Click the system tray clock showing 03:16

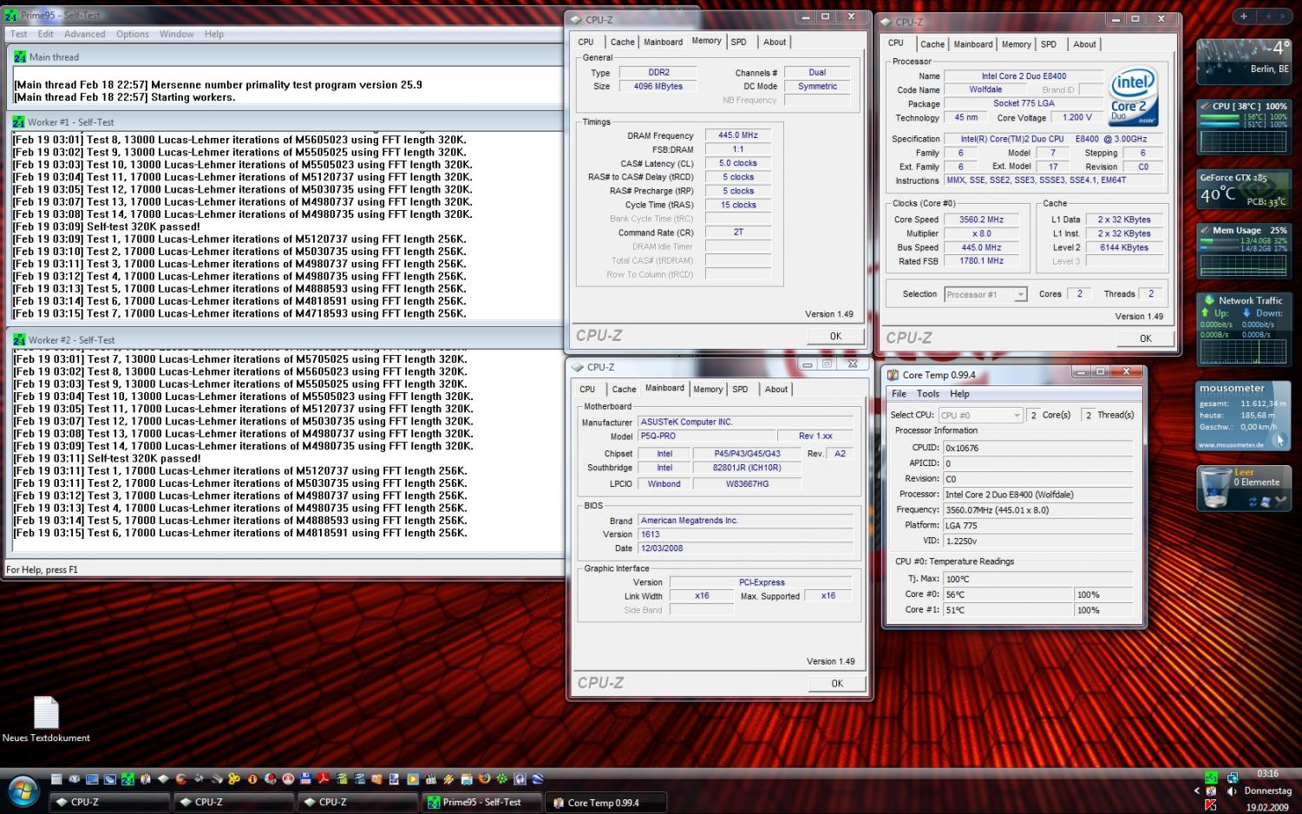pos(1267,773)
